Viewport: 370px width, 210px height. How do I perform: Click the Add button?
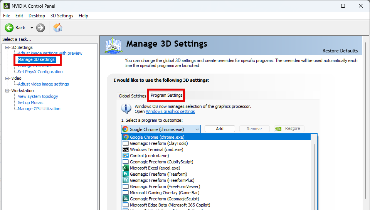(220, 129)
